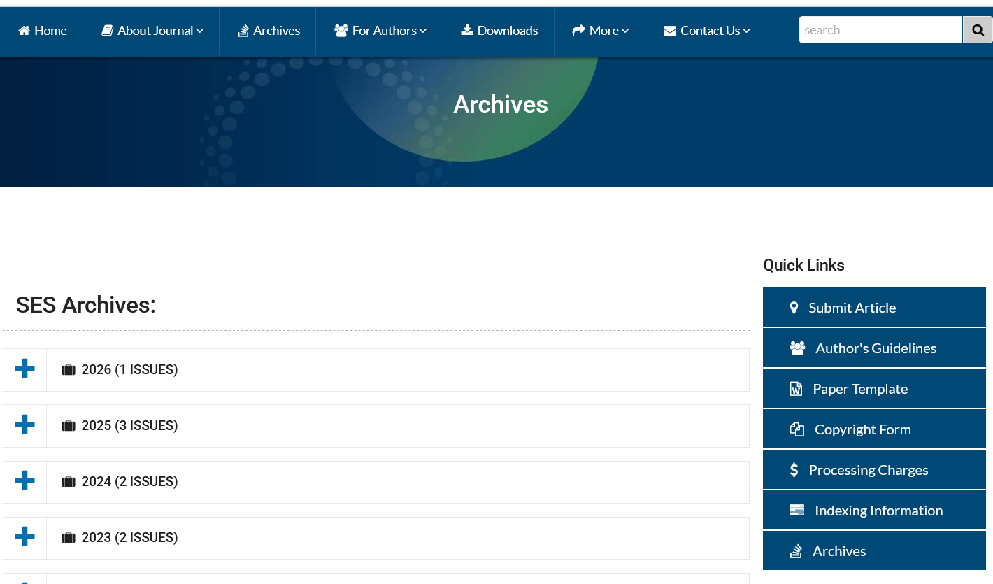993x584 pixels.
Task: Open the More dropdown in the navbar
Action: pos(600,31)
